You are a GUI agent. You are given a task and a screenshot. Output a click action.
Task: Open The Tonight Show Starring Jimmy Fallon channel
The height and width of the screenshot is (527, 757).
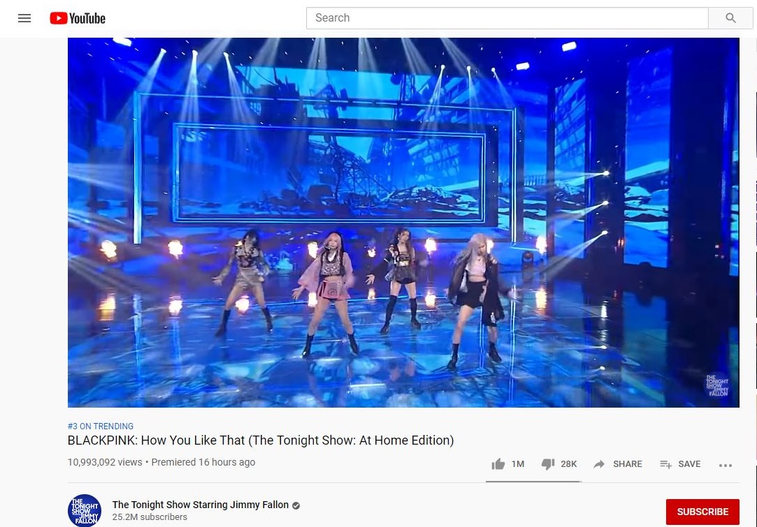tap(201, 505)
